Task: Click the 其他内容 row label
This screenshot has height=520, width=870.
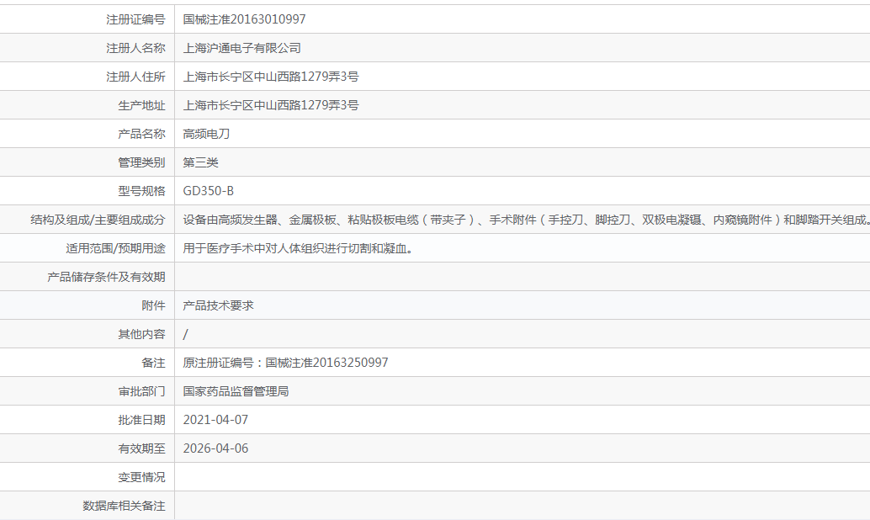Action: (141, 334)
